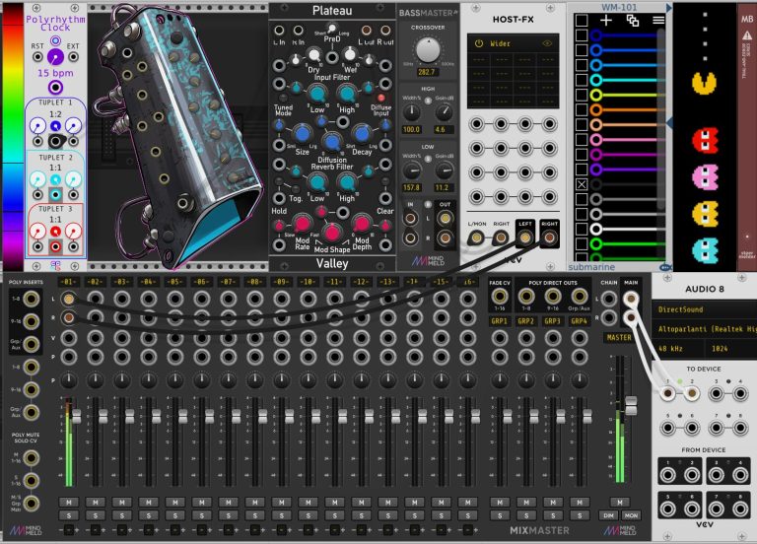The width and height of the screenshot is (757, 544).
Task: Check the orange wire color checkbox
Action: tap(582, 109)
